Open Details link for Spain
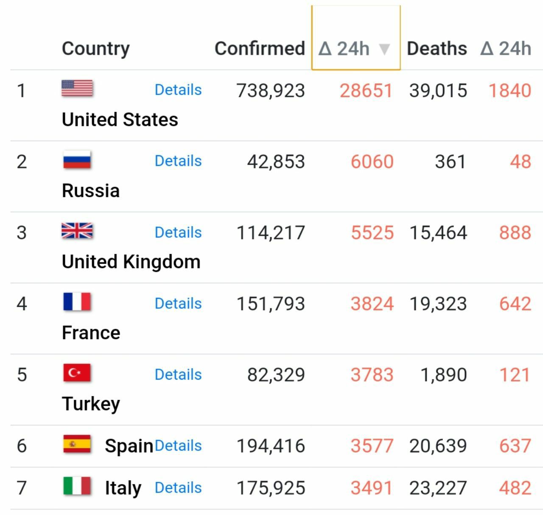The width and height of the screenshot is (543, 515). click(x=178, y=445)
